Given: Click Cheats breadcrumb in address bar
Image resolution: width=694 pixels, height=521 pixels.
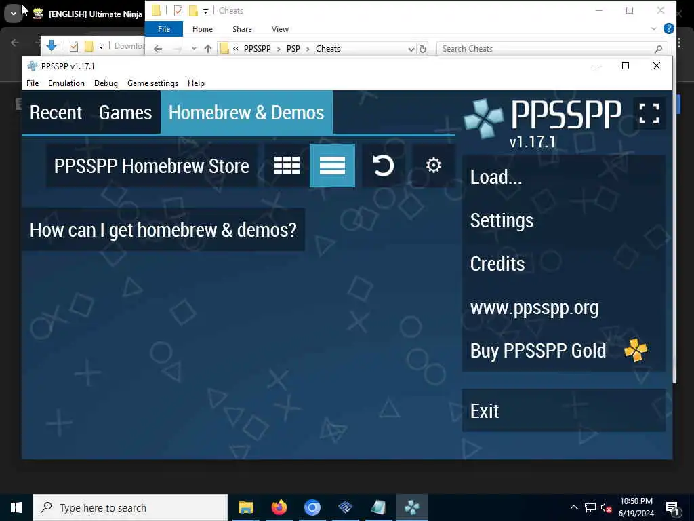Looking at the screenshot, I should click(328, 49).
